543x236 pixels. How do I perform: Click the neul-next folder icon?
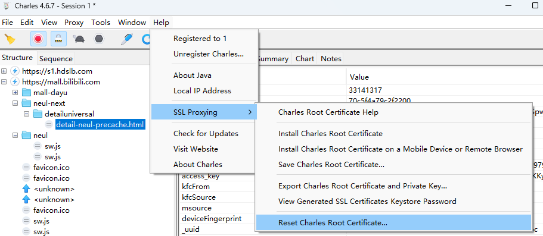coord(26,103)
